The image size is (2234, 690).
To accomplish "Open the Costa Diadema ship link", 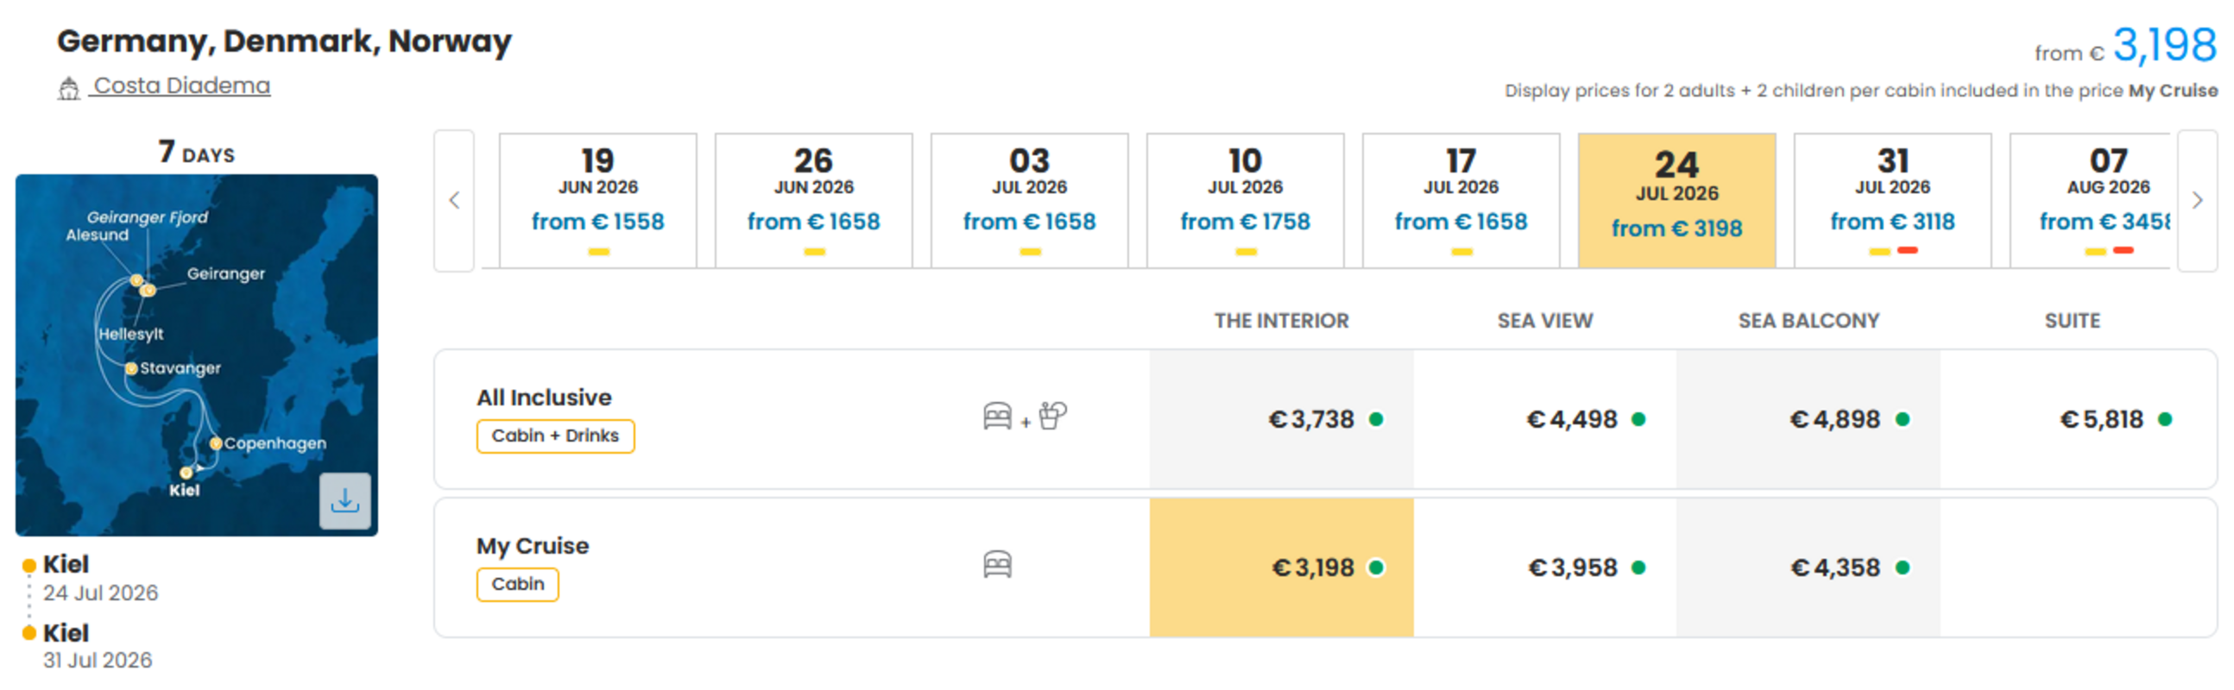I will point(181,85).
